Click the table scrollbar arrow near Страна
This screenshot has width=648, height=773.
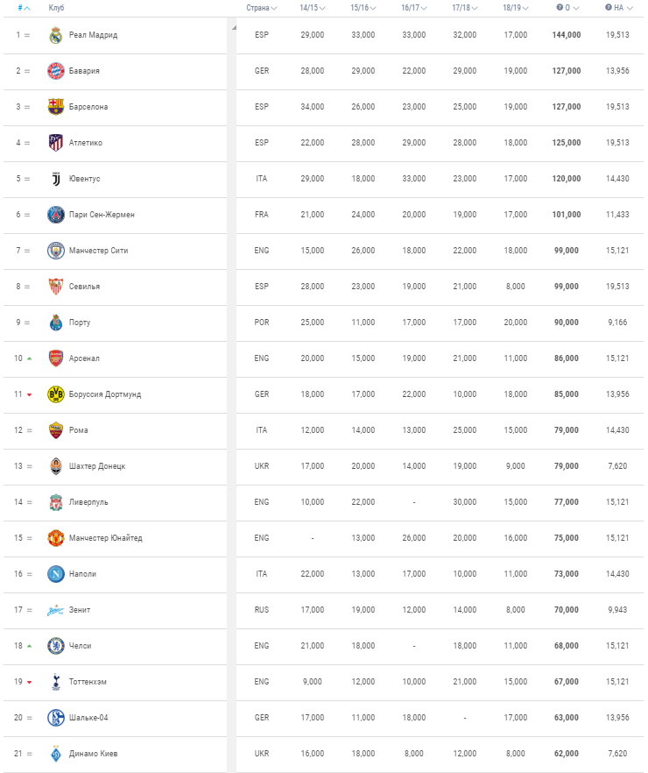pyautogui.click(x=233, y=27)
